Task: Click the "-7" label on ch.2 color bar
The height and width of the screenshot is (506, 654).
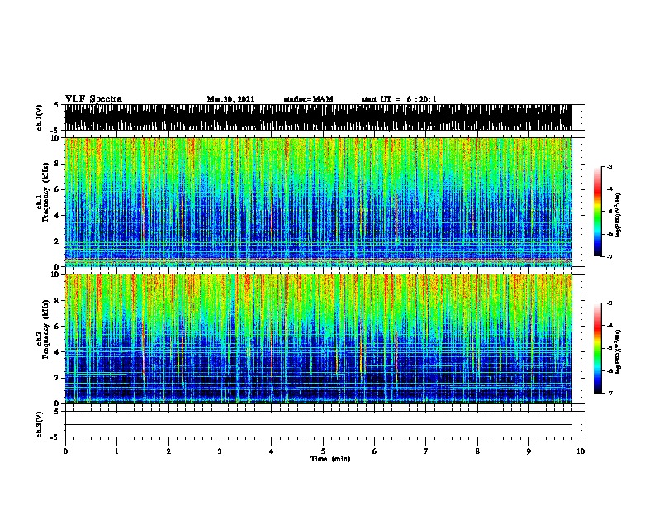Action: [x=609, y=394]
